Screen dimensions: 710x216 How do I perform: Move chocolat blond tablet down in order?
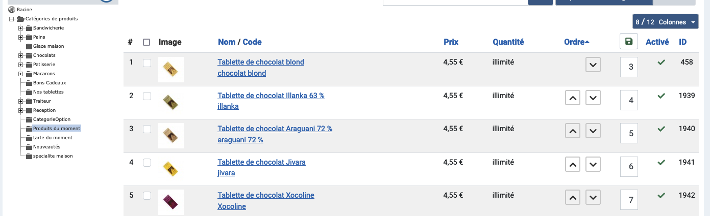[593, 65]
